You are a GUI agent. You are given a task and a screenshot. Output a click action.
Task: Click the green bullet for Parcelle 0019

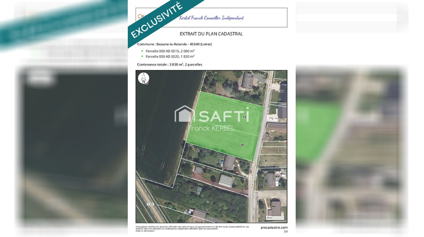(141, 51)
